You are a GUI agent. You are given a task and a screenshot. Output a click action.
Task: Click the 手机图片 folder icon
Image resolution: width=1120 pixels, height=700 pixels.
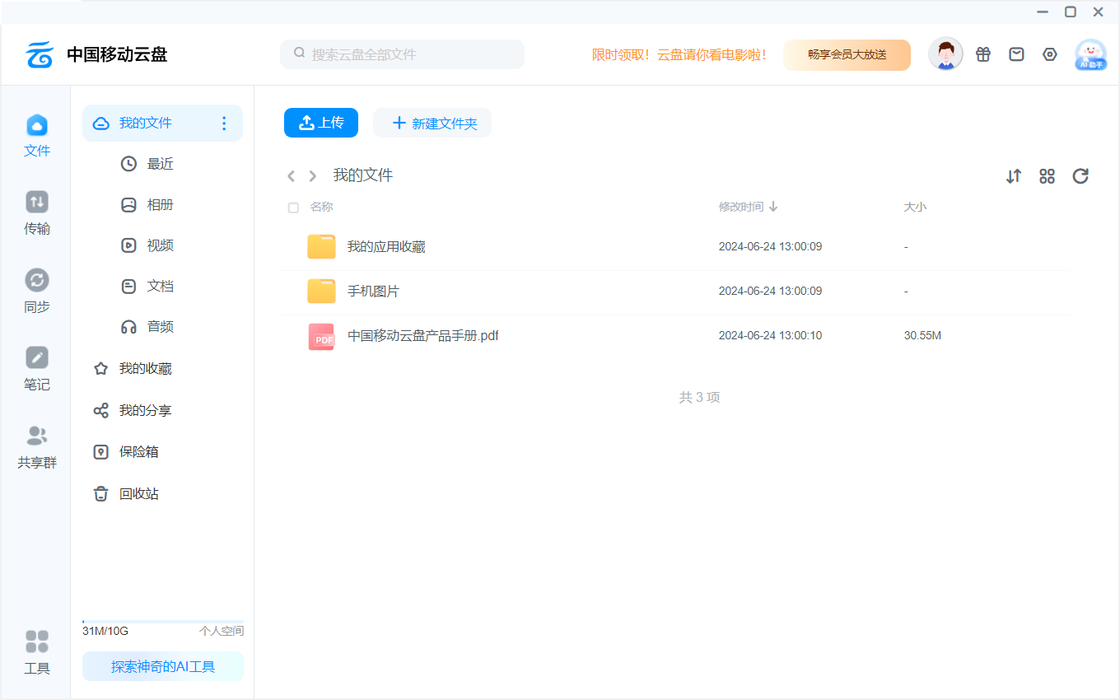click(x=321, y=292)
